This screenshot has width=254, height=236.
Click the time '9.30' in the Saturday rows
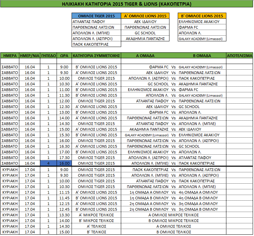point(64,73)
